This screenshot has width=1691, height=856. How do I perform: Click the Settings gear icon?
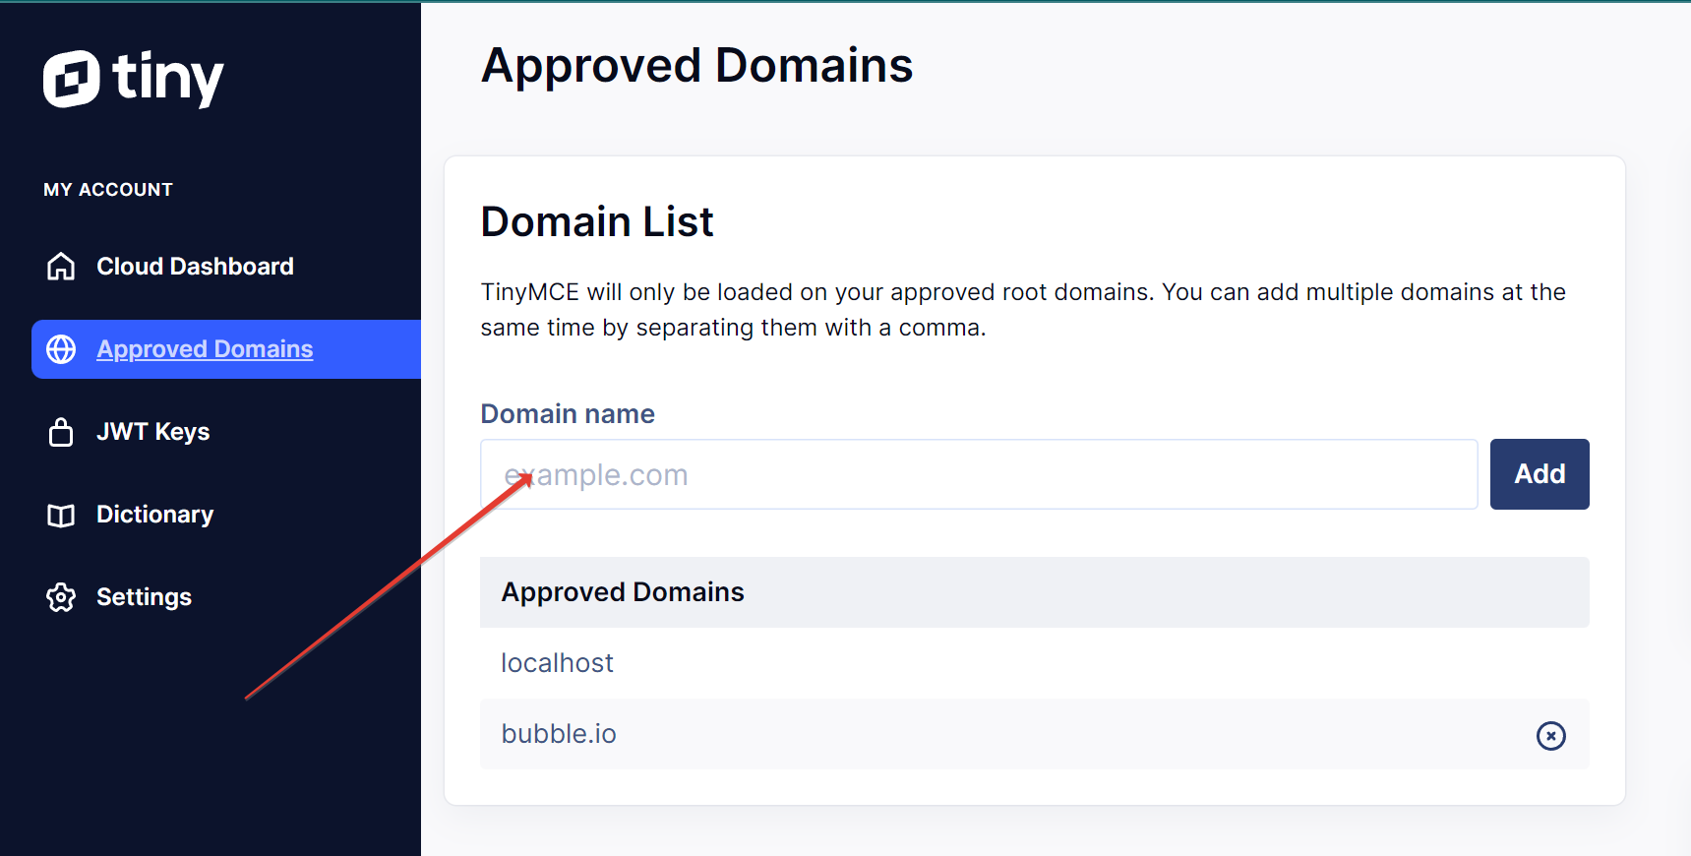click(x=61, y=597)
